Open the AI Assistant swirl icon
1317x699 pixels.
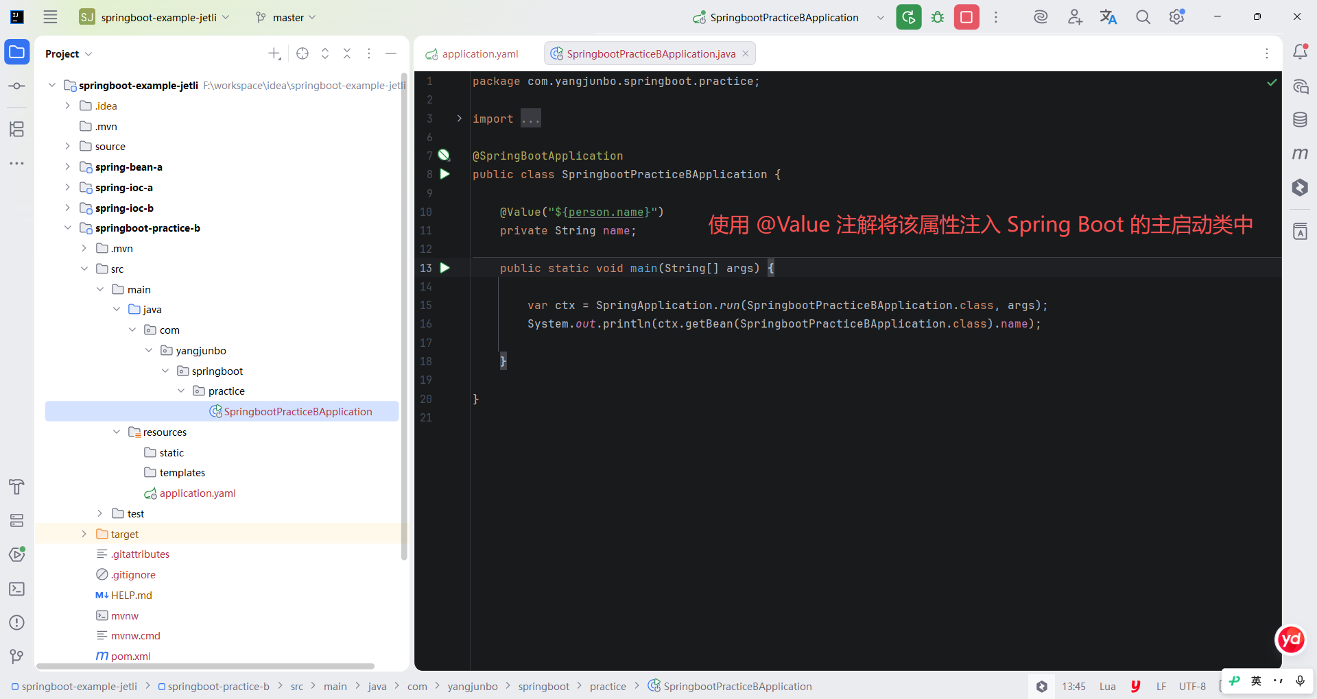coord(1041,17)
